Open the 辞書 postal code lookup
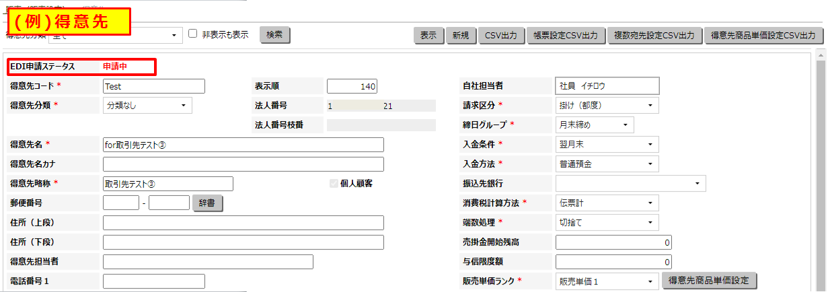828x292 pixels. tap(208, 203)
